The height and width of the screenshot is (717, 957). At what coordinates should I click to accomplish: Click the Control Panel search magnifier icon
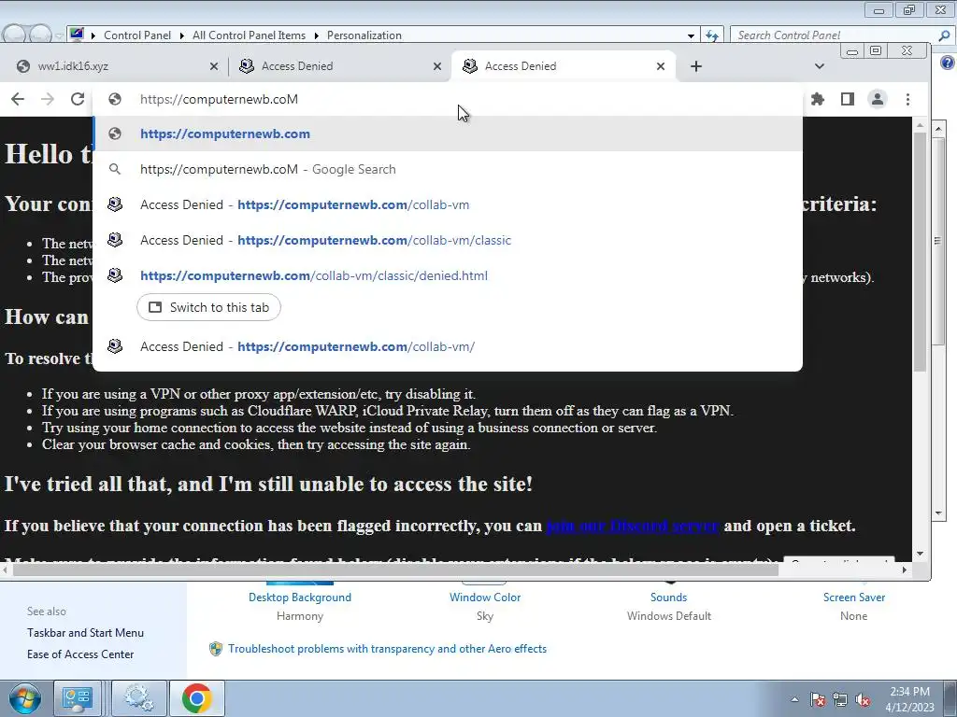pyautogui.click(x=944, y=35)
